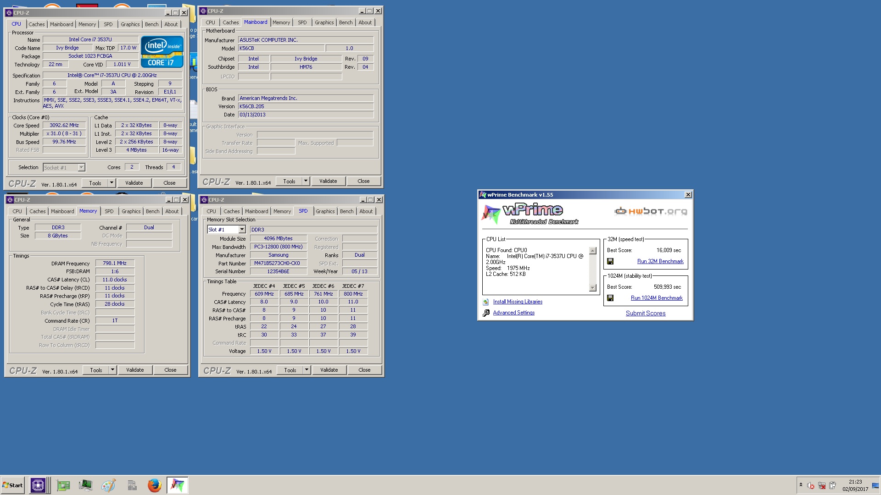This screenshot has height=495, width=881.
Task: Click the 1024M best score 509,993 sec
Action: 667,287
